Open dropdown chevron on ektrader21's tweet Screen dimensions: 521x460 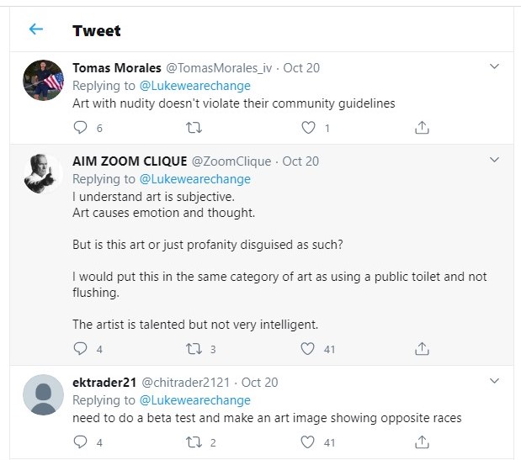pos(495,381)
